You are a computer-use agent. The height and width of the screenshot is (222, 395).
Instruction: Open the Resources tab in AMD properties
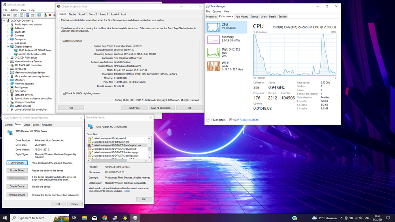tap(47, 125)
